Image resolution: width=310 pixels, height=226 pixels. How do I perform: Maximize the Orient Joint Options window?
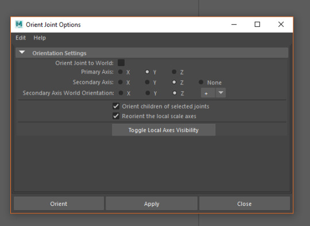(x=257, y=25)
